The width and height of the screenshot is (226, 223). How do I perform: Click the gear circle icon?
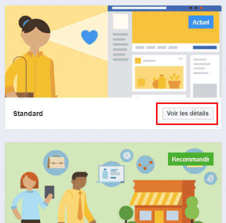127,155
